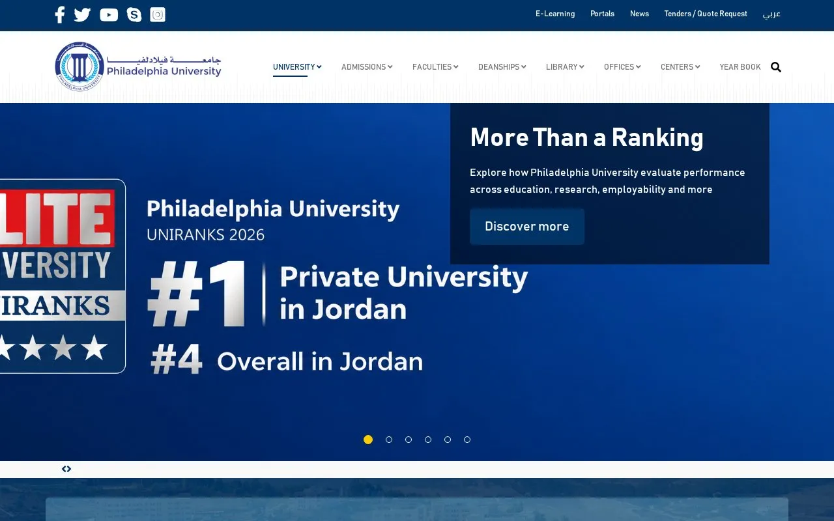Screen dimensions: 834x521
Task: Click the ticker arrows icon below slider
Action: tap(66, 469)
